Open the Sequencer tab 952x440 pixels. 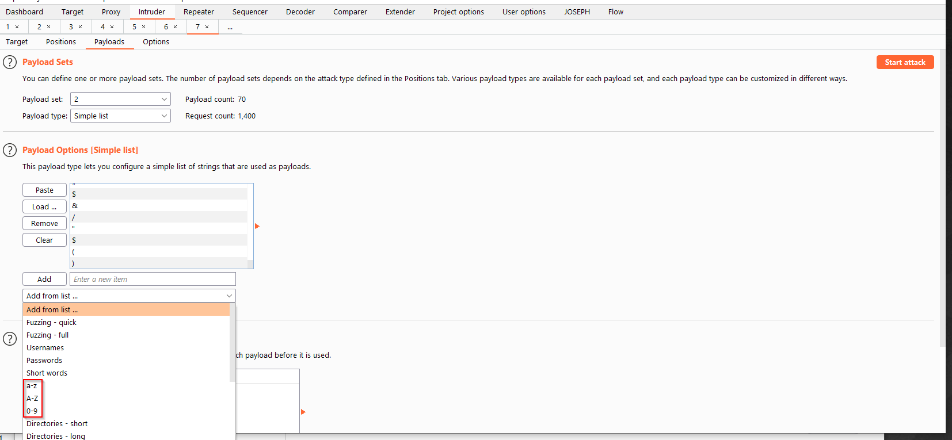pyautogui.click(x=250, y=12)
